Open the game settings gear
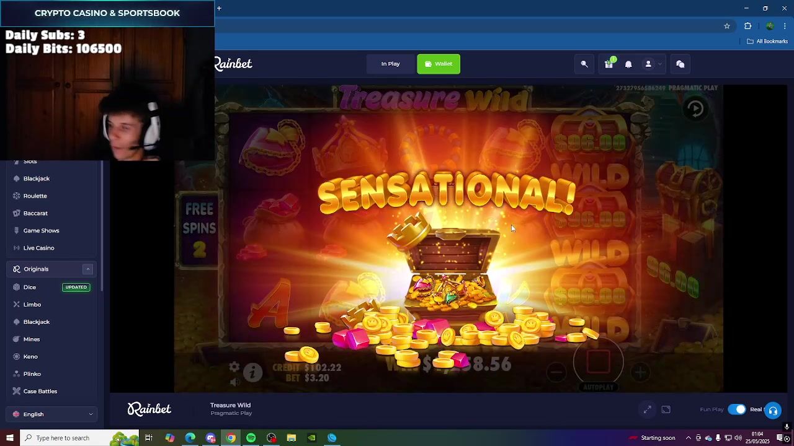Image resolution: width=794 pixels, height=446 pixels. point(234,367)
